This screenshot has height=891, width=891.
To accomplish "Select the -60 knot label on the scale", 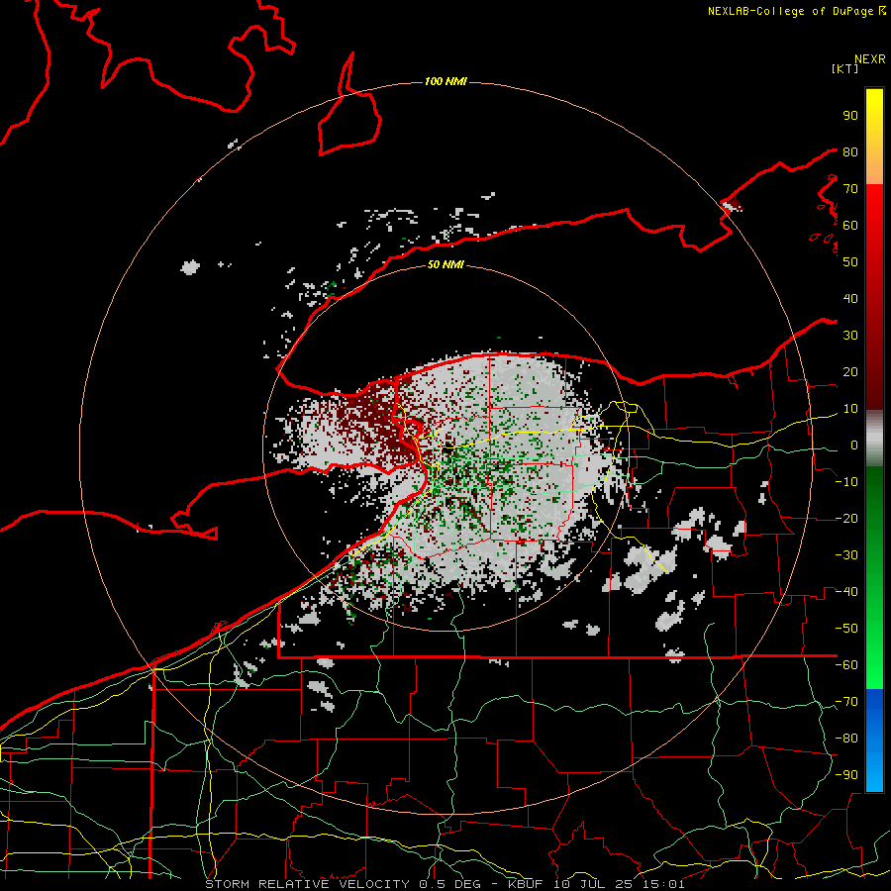I will tap(846, 665).
